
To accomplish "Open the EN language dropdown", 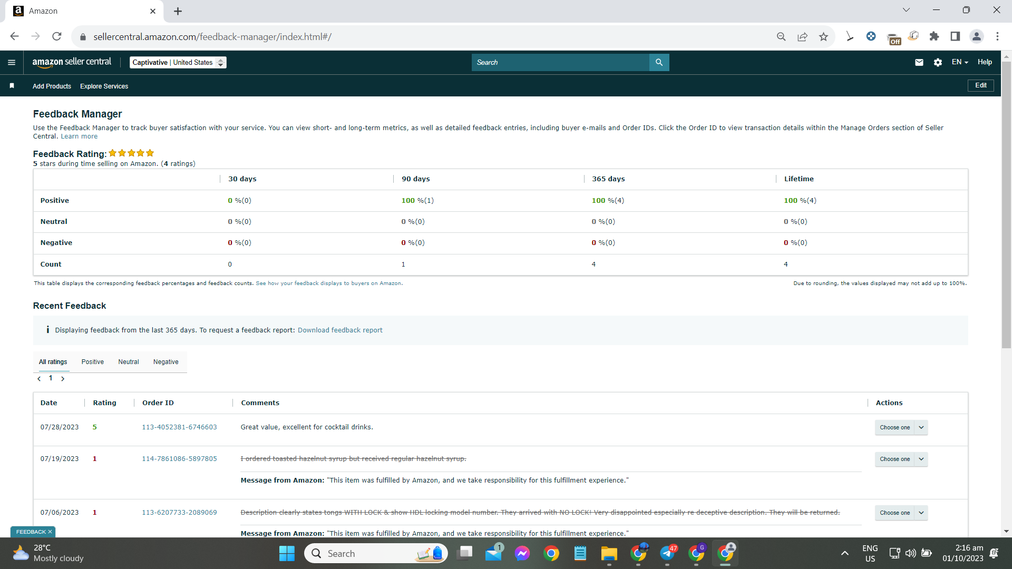I will click(960, 62).
